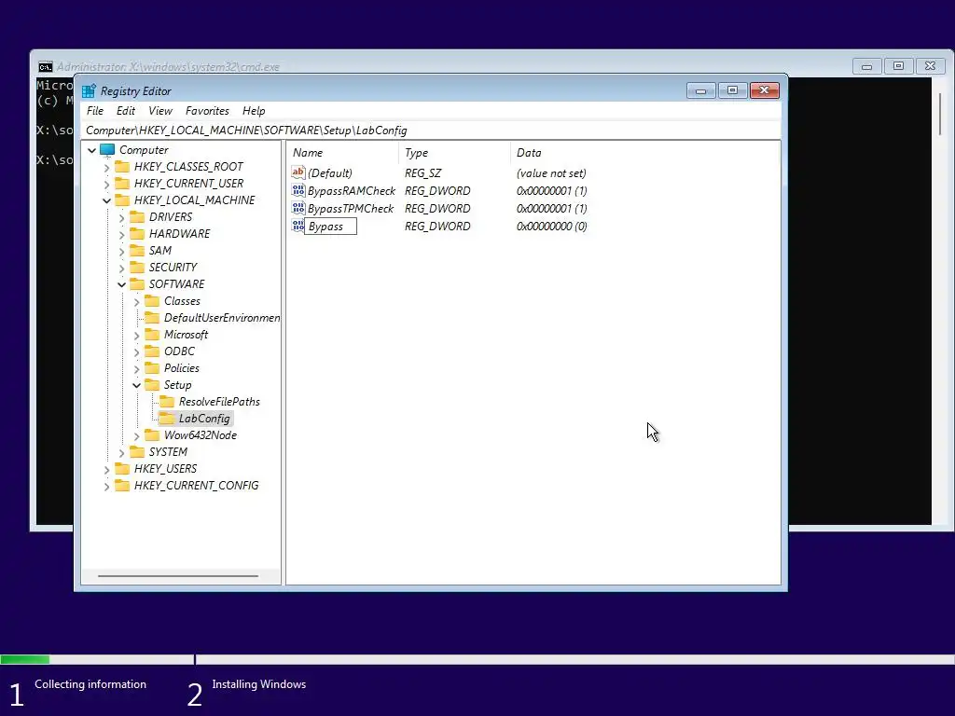Click the HKEY_CLASSES_ROOT folder icon
This screenshot has height=716, width=955.
tap(122, 167)
